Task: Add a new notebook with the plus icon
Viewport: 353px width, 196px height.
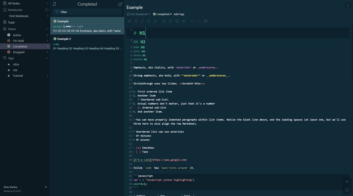Action: click(x=46, y=10)
